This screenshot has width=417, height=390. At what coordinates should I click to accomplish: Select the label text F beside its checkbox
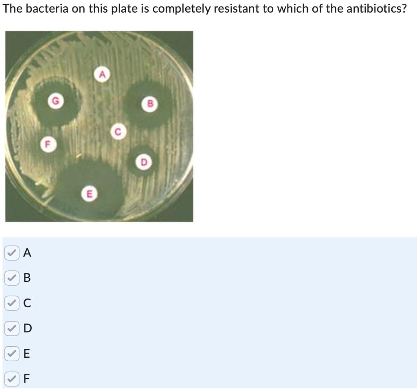point(26,377)
